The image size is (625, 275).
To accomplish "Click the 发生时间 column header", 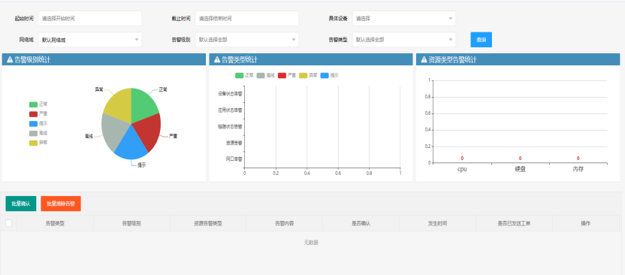I will 437,224.
